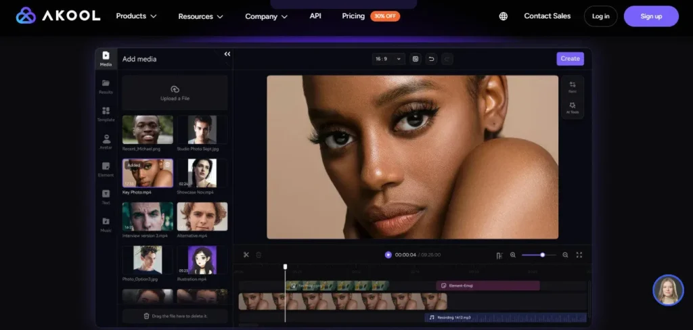Viewport: 693px width, 330px height.
Task: Open AI Tools on right panel
Action: click(573, 108)
